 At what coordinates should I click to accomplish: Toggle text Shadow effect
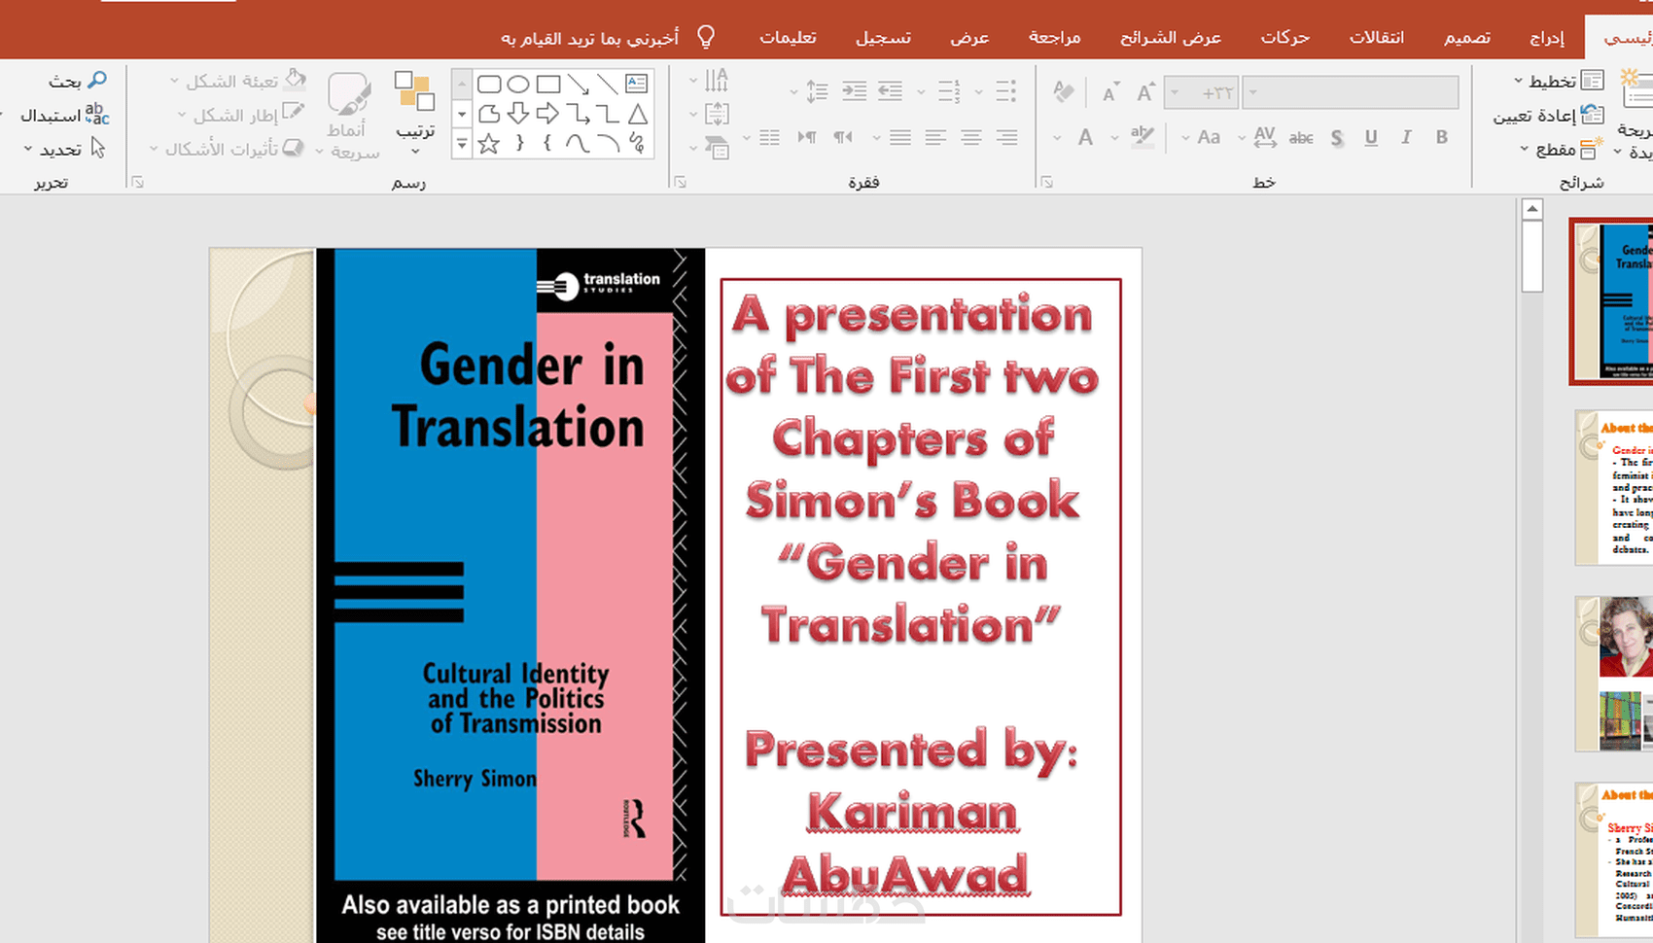1337,138
